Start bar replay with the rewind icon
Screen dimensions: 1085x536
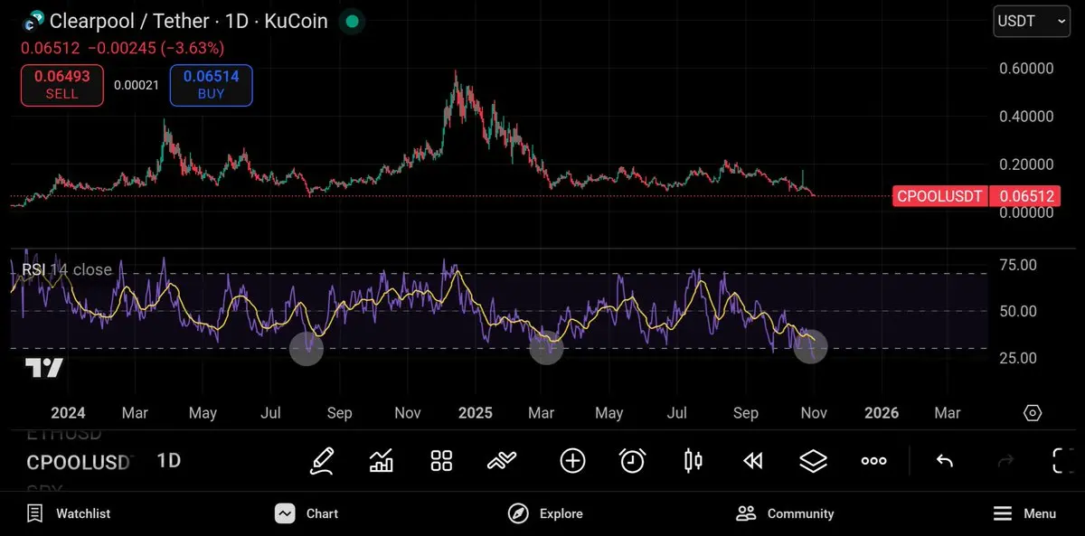coord(752,461)
